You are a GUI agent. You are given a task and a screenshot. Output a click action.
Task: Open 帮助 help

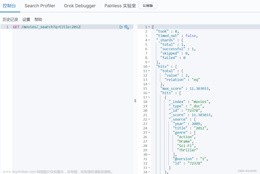click(x=38, y=20)
